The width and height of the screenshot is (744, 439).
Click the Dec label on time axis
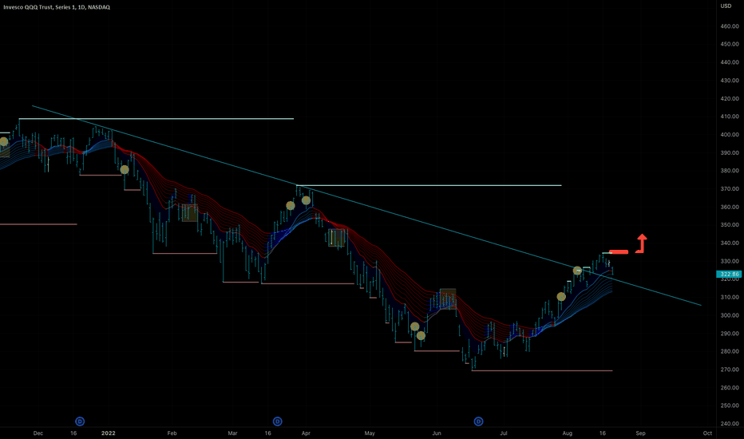pyautogui.click(x=38, y=433)
